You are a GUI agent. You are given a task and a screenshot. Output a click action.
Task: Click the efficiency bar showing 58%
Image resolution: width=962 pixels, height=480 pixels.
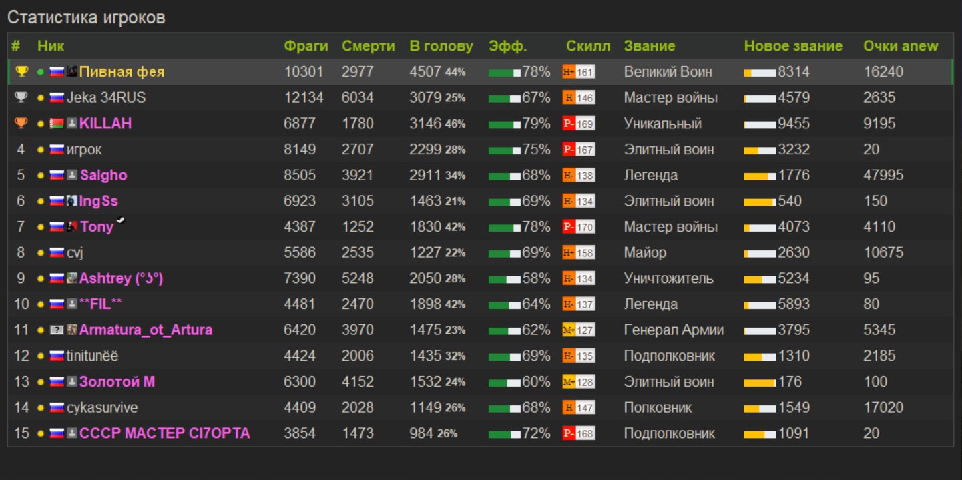click(x=504, y=279)
